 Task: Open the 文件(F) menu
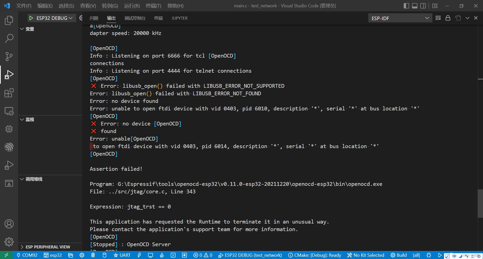tap(24, 6)
